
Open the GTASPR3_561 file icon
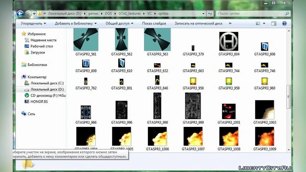pyautogui.click(x=86, y=40)
